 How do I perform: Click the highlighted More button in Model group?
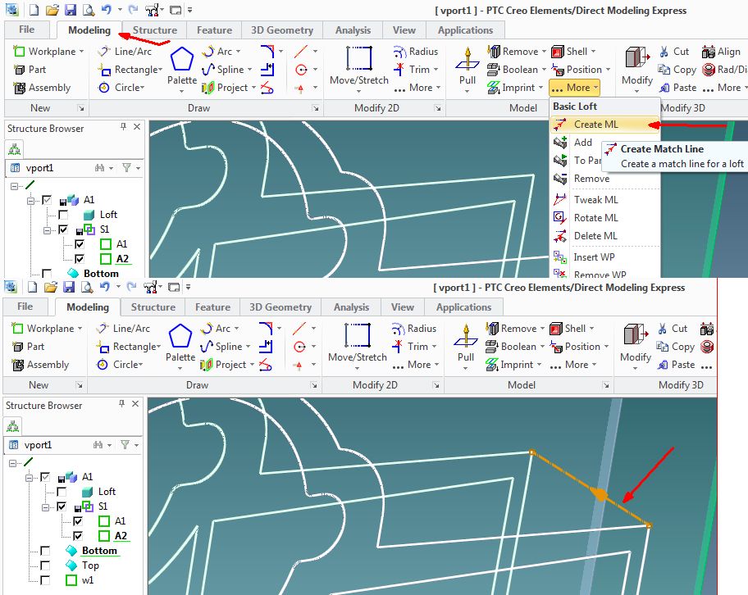[x=574, y=88]
